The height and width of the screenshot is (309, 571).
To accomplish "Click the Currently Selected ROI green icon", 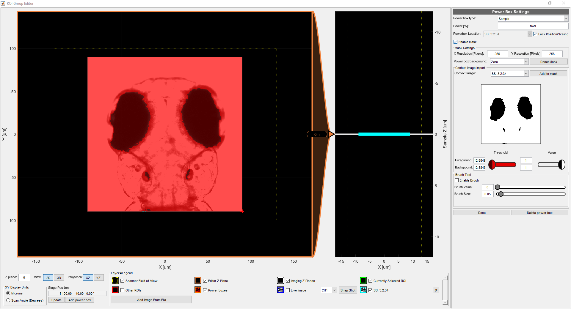I will [x=363, y=280].
